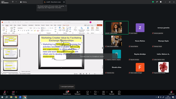Open the Transitions tab in PowerPoint
176x99 pixels.
(x=24, y=25)
